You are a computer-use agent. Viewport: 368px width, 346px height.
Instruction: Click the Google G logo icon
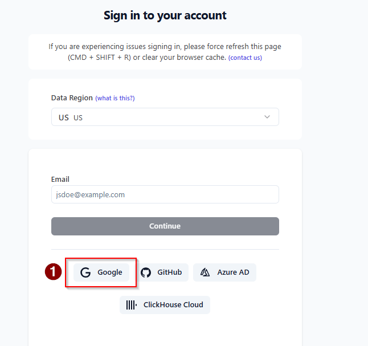85,272
